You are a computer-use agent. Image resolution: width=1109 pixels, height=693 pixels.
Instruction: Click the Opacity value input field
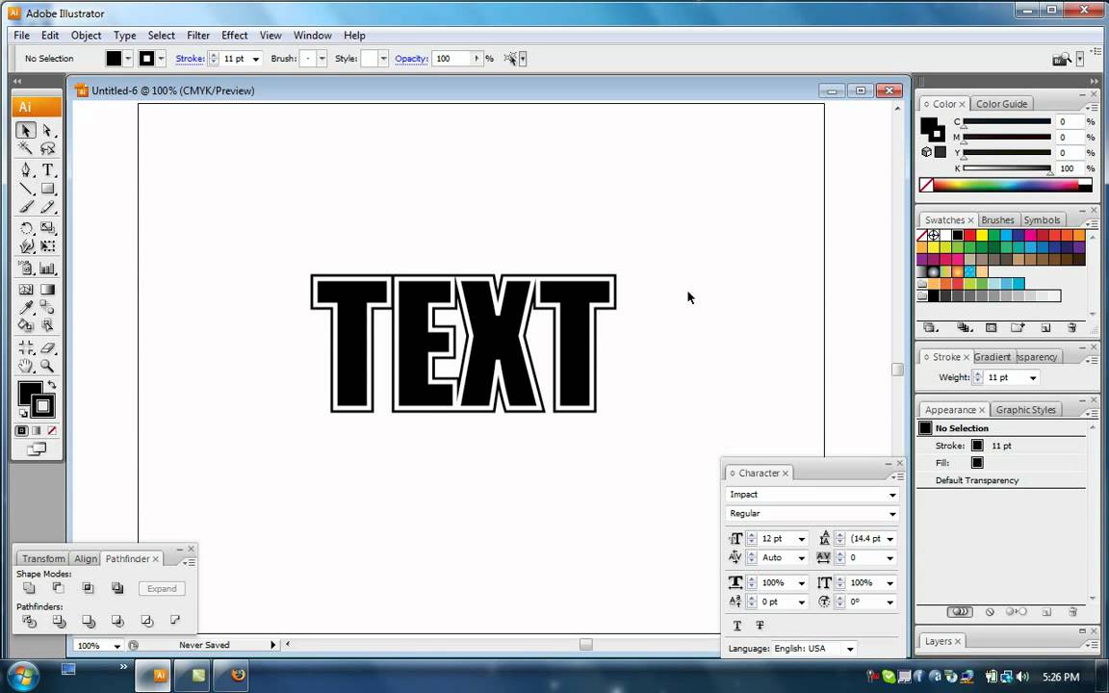pos(451,59)
